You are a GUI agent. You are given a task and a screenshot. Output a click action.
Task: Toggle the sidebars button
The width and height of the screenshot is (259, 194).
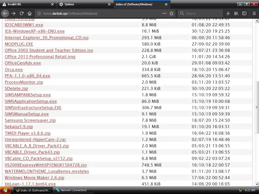click(x=244, y=14)
